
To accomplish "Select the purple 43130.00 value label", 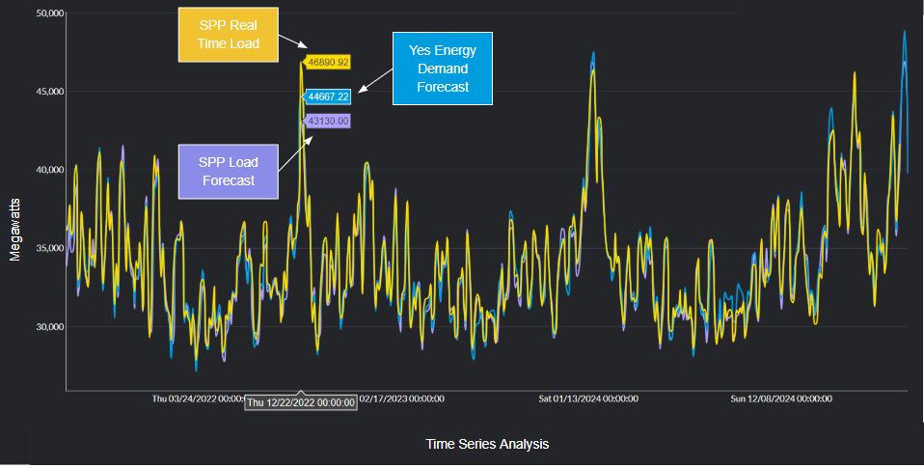I will pyautogui.click(x=328, y=121).
